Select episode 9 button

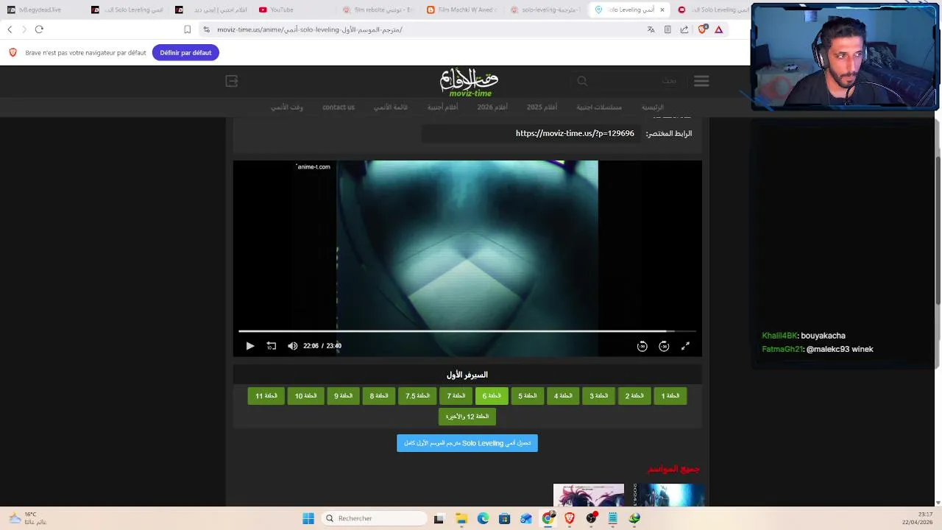tap(343, 396)
